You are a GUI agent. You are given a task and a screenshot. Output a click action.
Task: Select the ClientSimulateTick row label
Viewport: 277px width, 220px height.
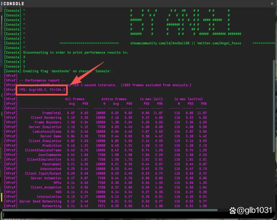point(44,160)
